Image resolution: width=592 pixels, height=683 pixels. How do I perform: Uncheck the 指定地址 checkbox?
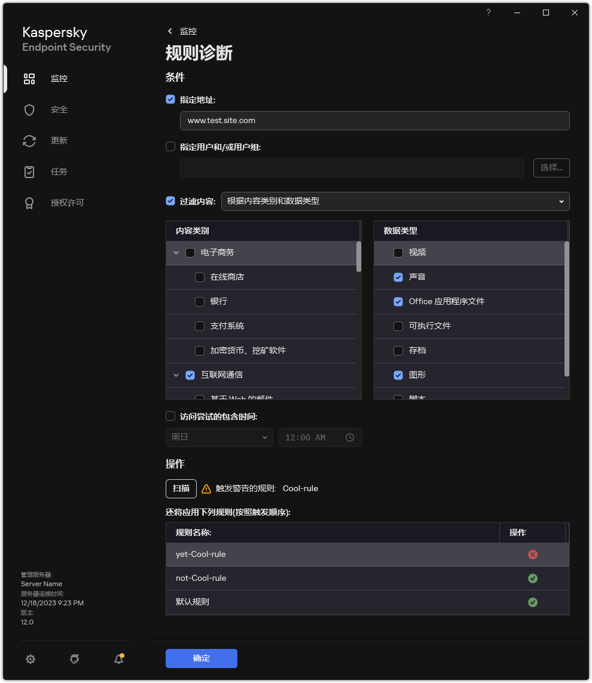tap(170, 99)
